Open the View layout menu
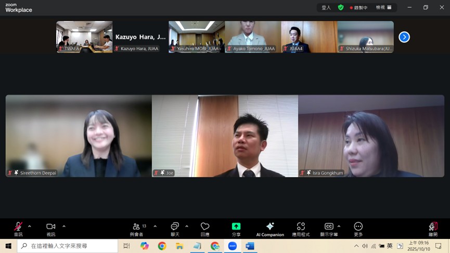The height and width of the screenshot is (253, 450). click(x=384, y=8)
